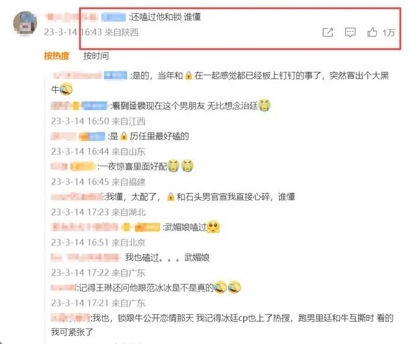Click blue badge beside top commenter's name

[114, 17]
